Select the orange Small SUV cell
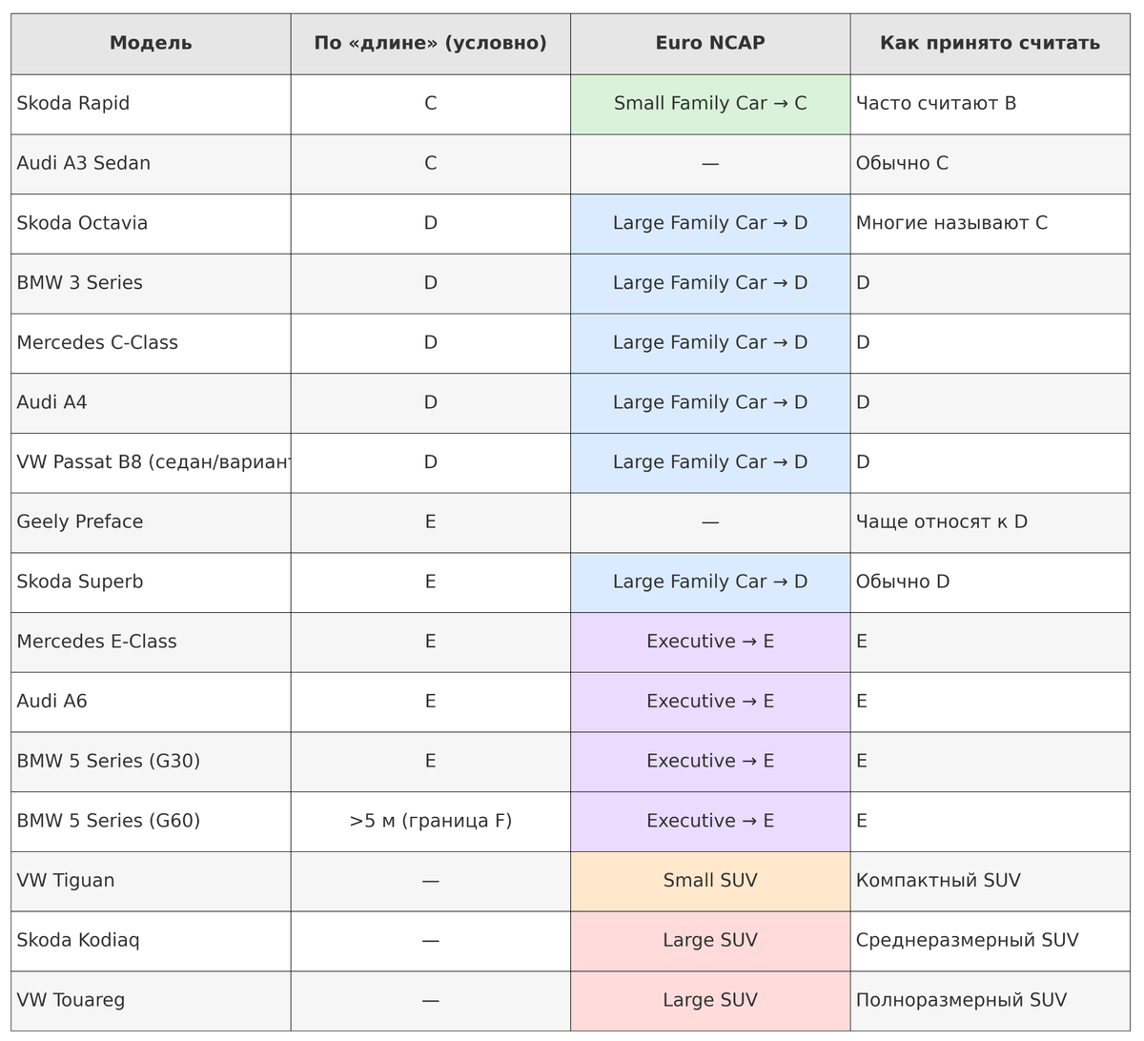The height and width of the screenshot is (1041, 1144). (710, 881)
